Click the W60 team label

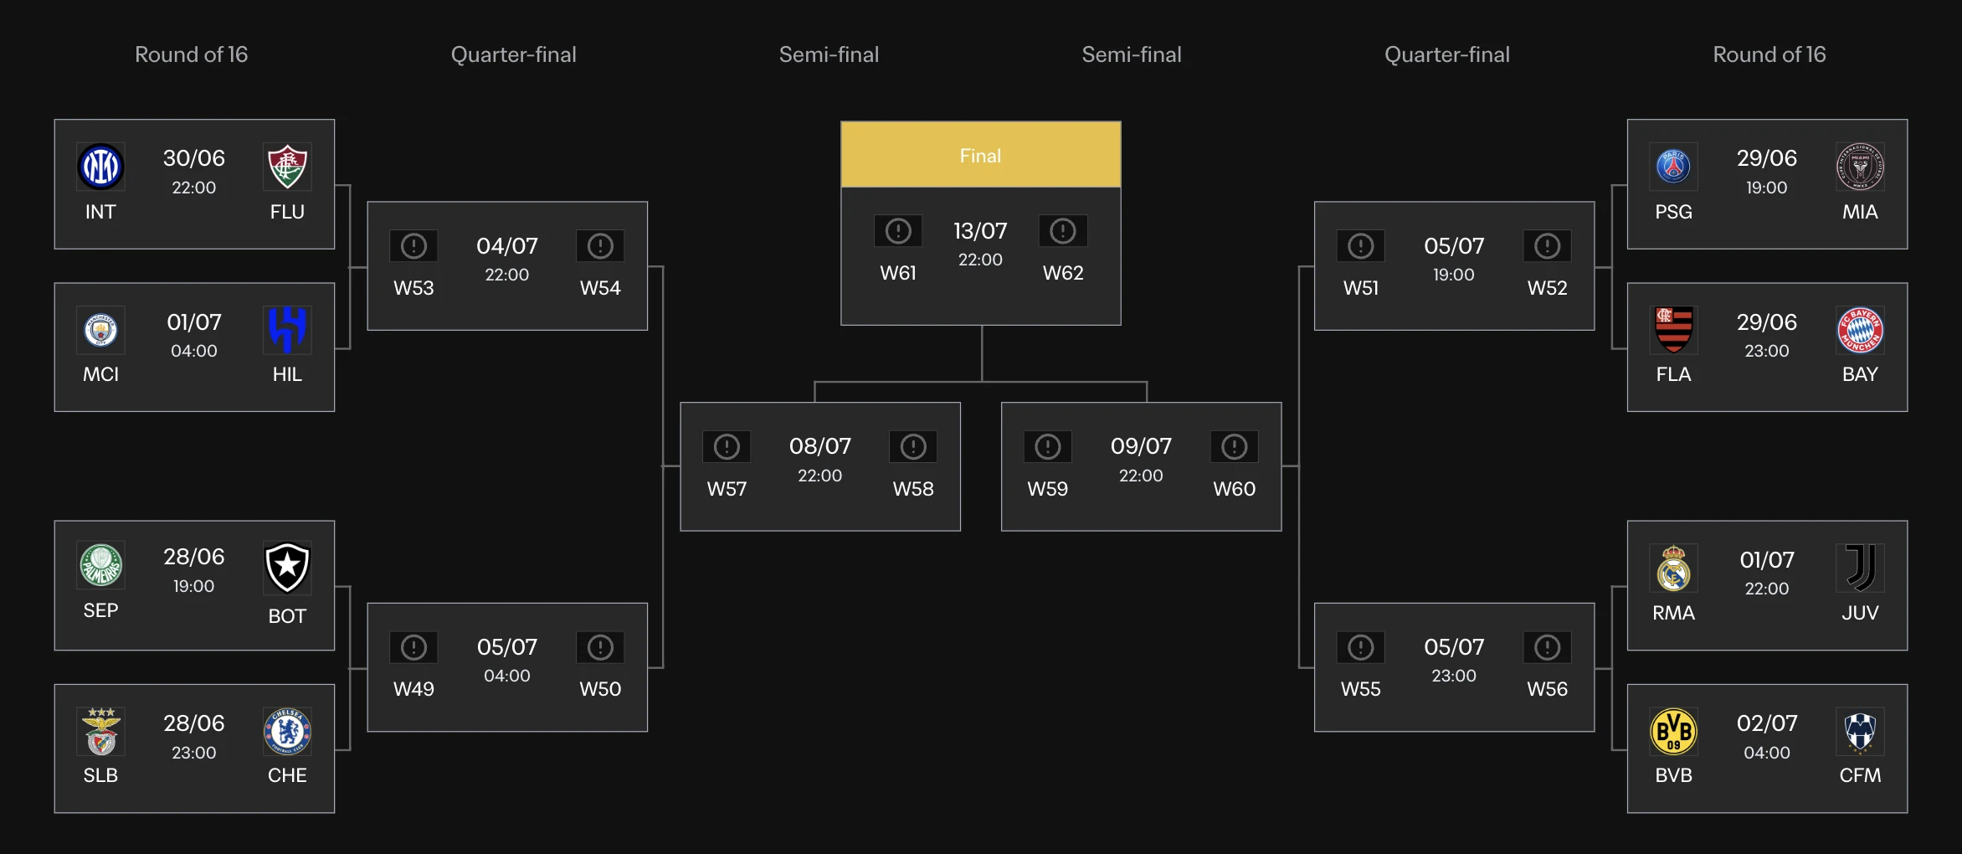1235,489
